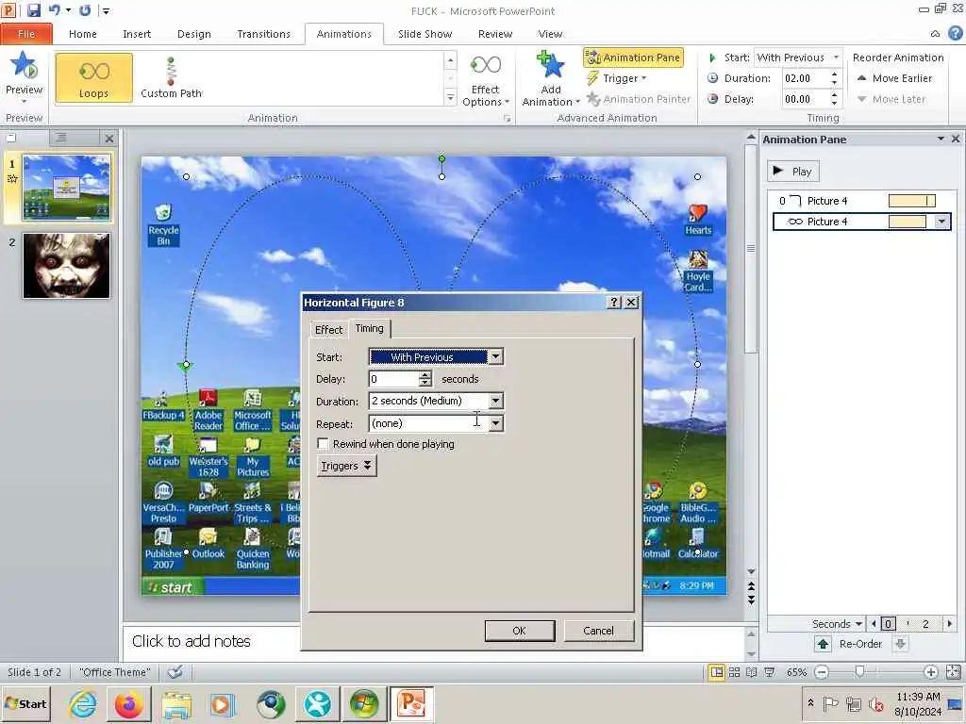Image resolution: width=966 pixels, height=724 pixels.
Task: Select slide 2 scary face thumbnail
Action: pyautogui.click(x=67, y=266)
